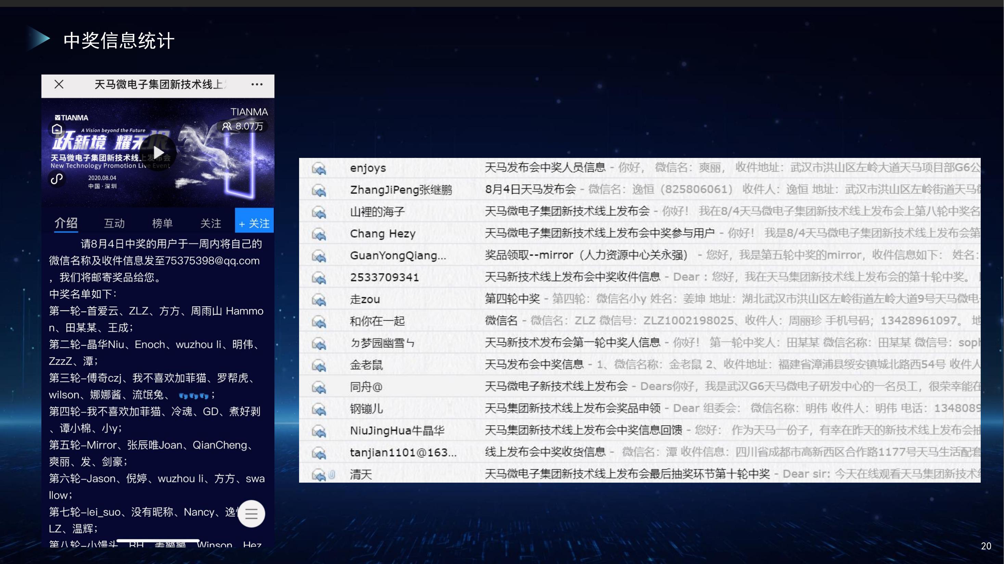Click replied-mail icon for 山裡的海子 email
The image size is (1004, 564).
pos(319,212)
